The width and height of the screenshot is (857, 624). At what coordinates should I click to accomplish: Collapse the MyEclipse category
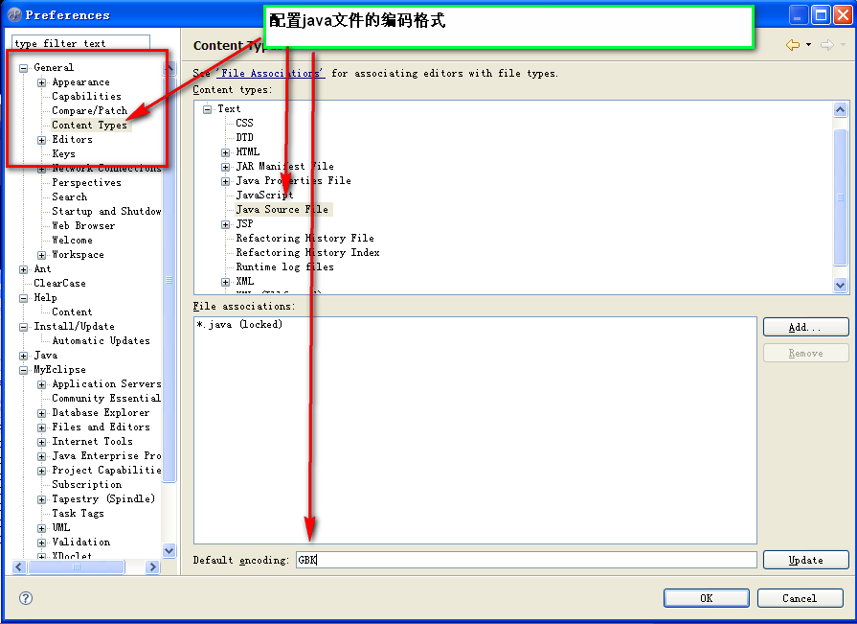[21, 369]
